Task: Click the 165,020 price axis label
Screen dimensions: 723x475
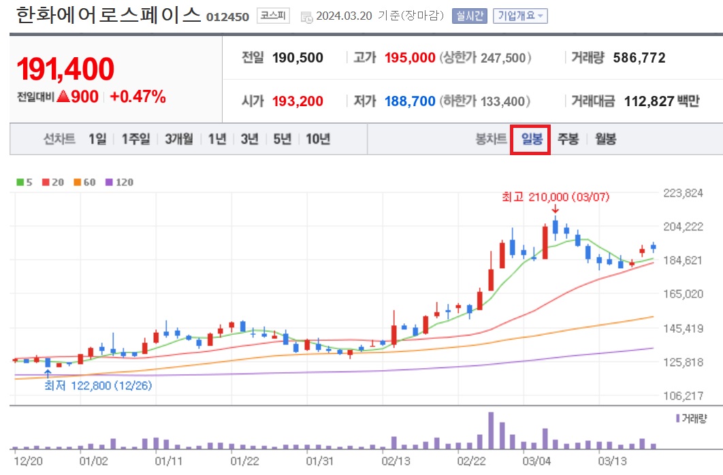Action: pyautogui.click(x=683, y=294)
